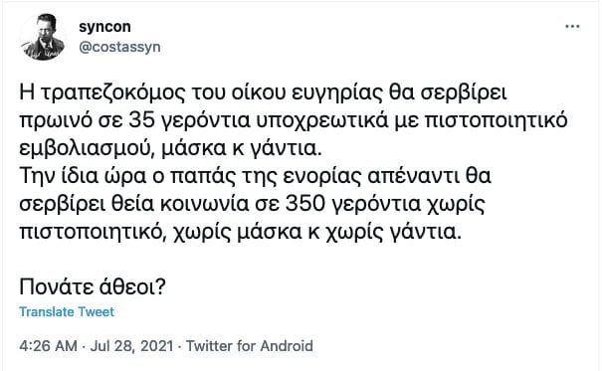This screenshot has width=602, height=371.
Task: Click the line starting with εμβολιασμού, μάσκα
Action: click(x=170, y=148)
